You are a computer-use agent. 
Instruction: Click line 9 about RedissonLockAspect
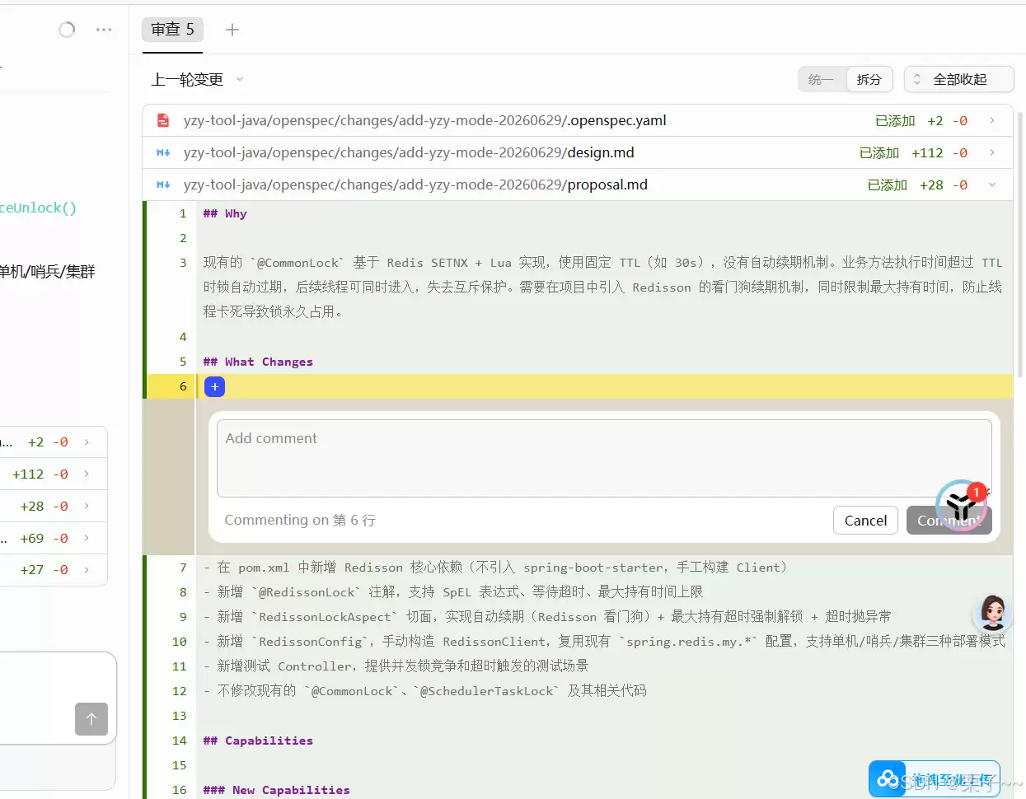[x=547, y=617]
